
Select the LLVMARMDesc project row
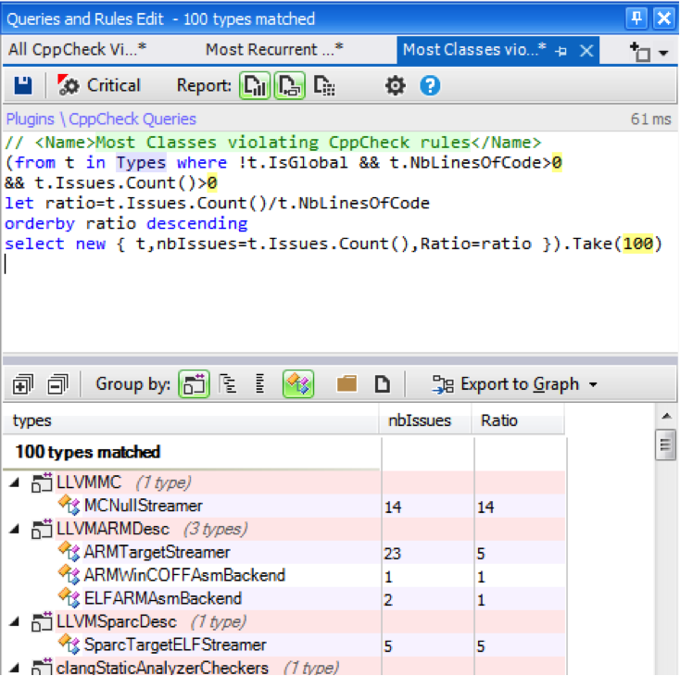tap(284, 529)
